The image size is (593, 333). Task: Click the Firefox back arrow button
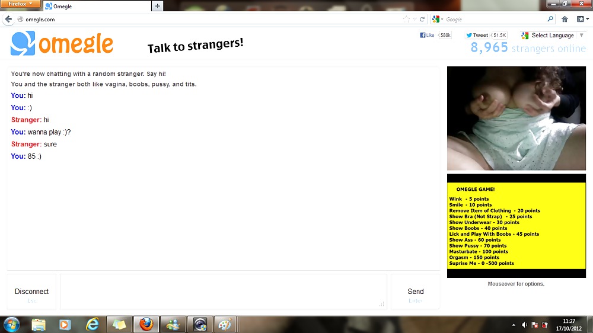coord(8,19)
